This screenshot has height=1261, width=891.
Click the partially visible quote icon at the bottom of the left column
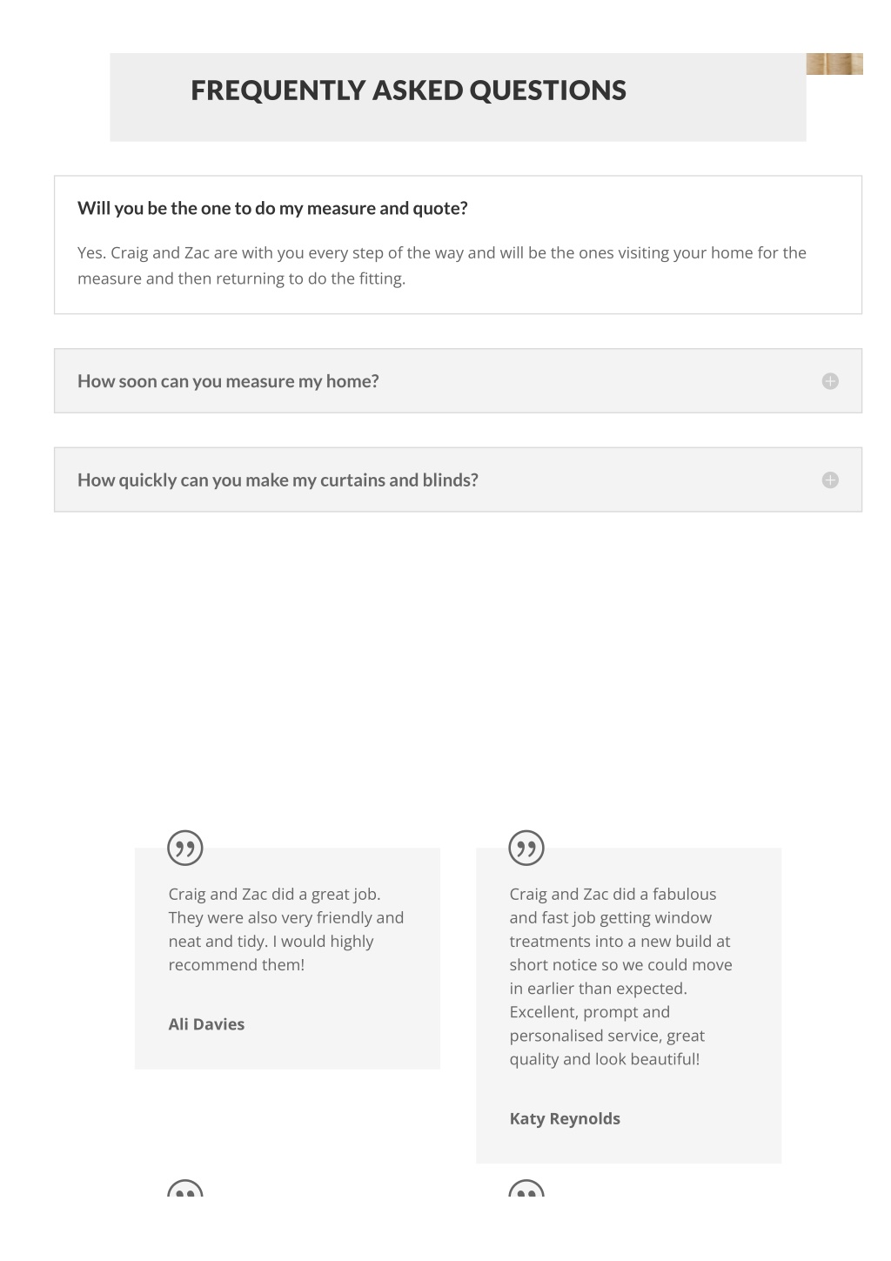click(x=185, y=1188)
